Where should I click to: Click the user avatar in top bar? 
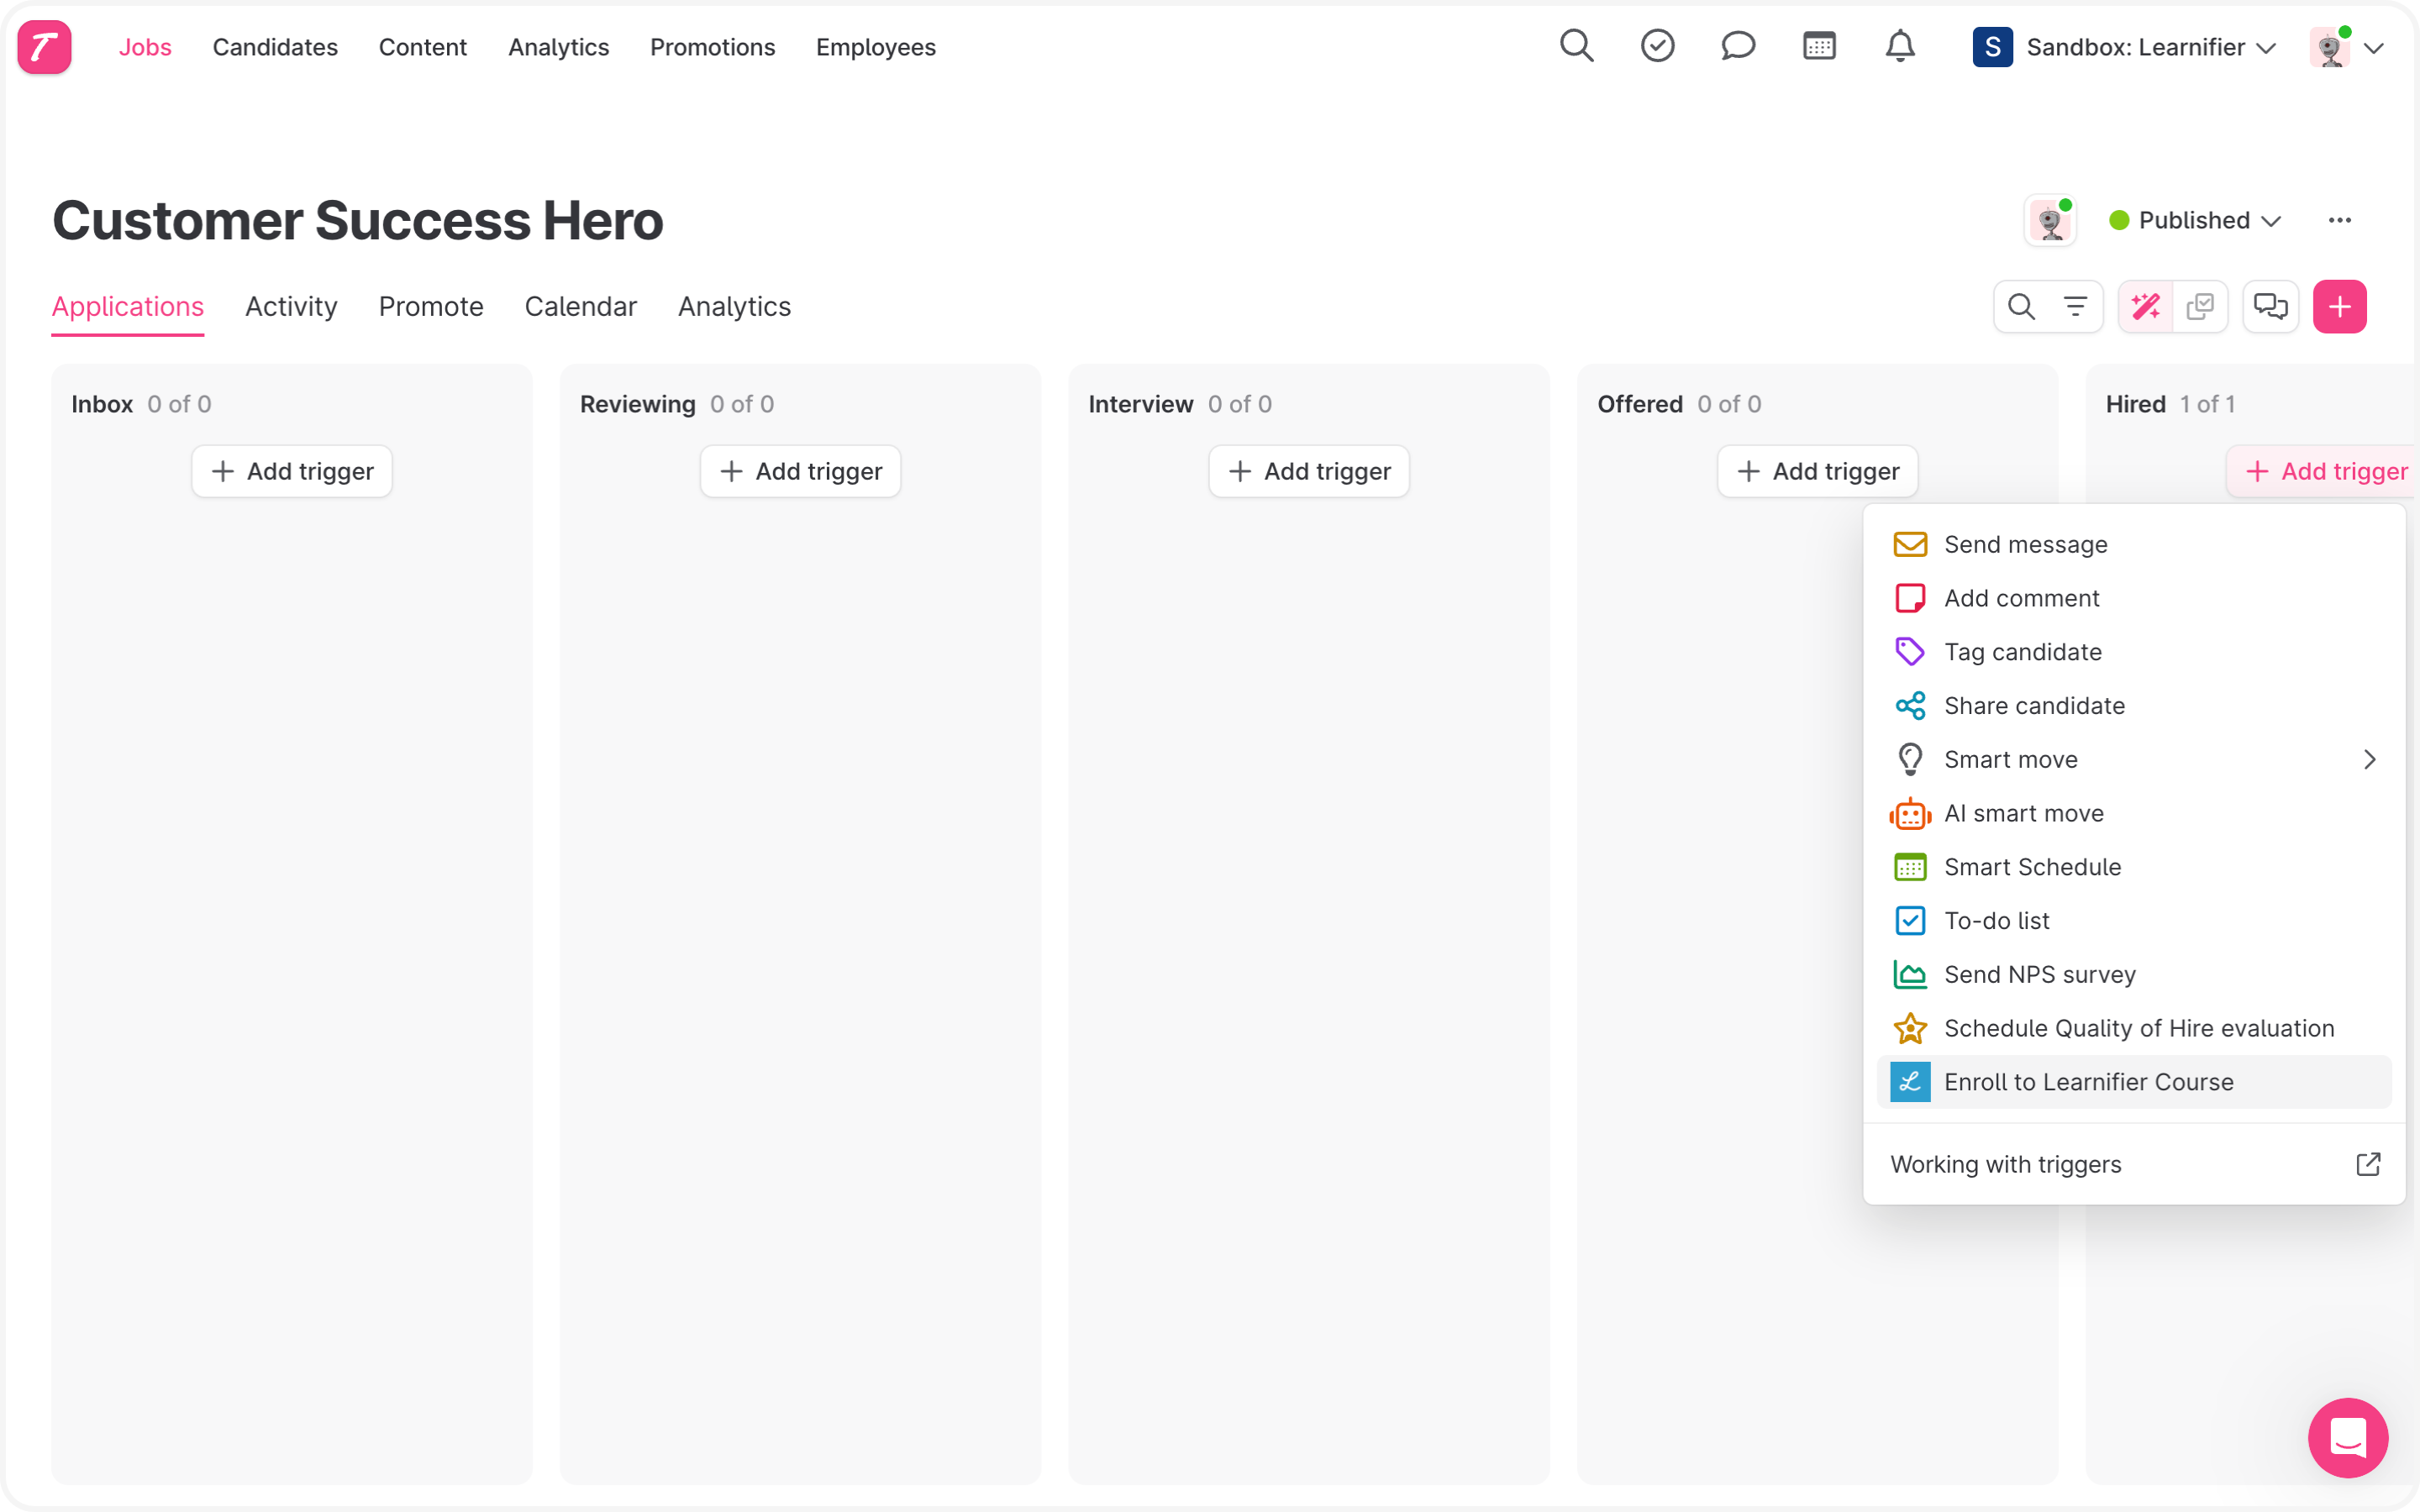pos(2331,47)
